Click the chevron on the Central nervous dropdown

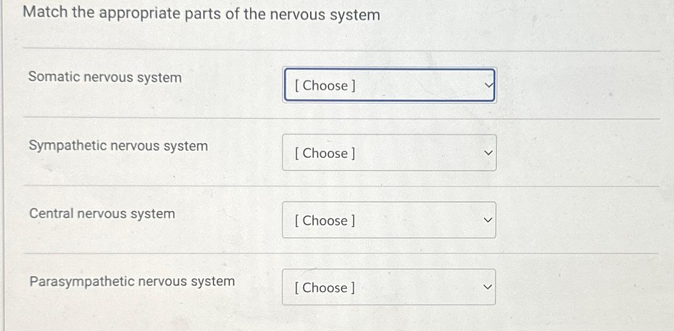pyautogui.click(x=487, y=220)
